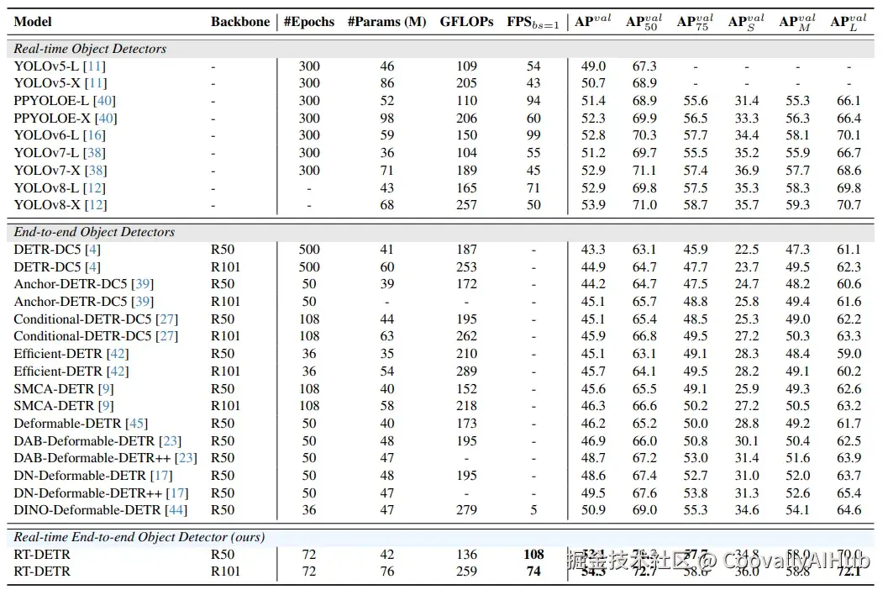This screenshot has height=590, width=888.
Task: Open citation [12] beside YOLOv8-X
Action: pos(96,205)
